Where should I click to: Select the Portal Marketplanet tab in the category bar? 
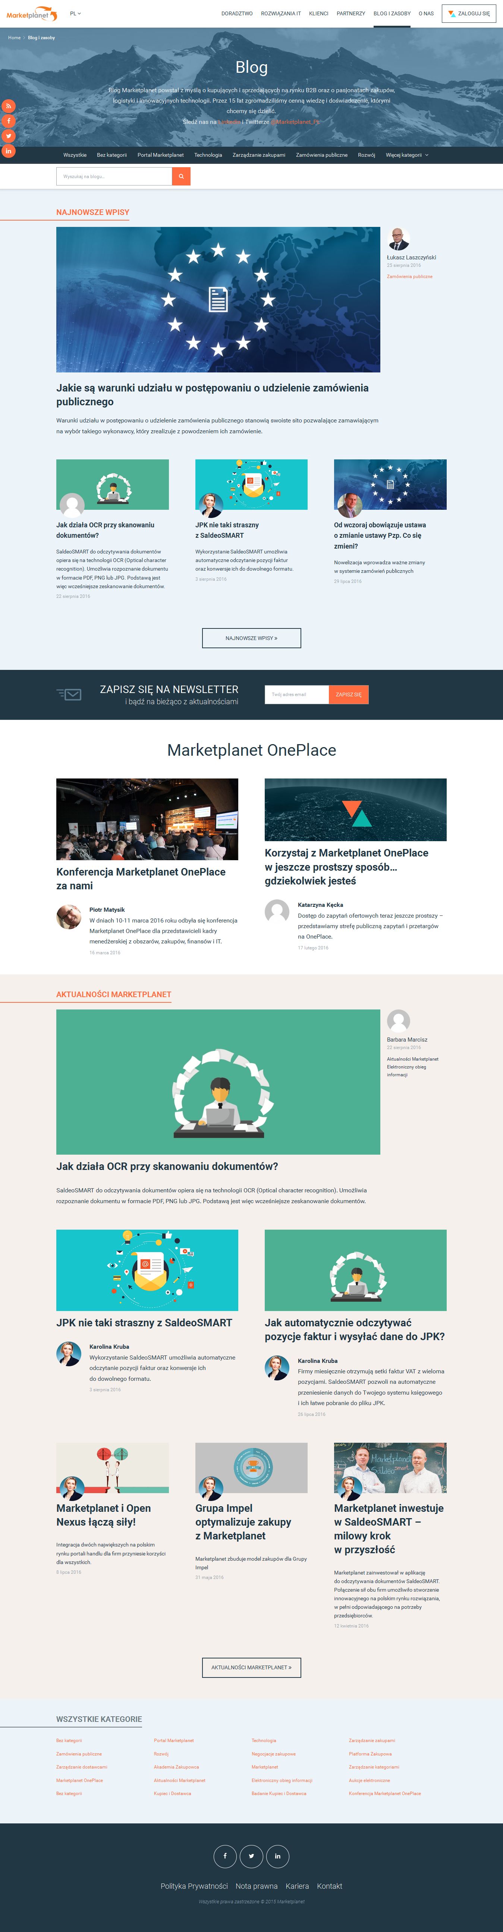(x=160, y=155)
